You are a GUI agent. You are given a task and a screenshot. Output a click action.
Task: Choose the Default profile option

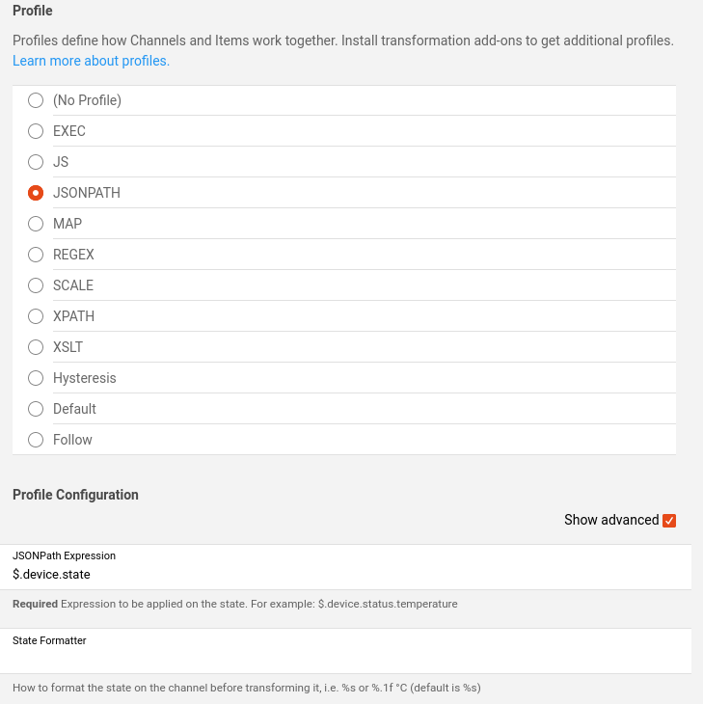pos(36,409)
